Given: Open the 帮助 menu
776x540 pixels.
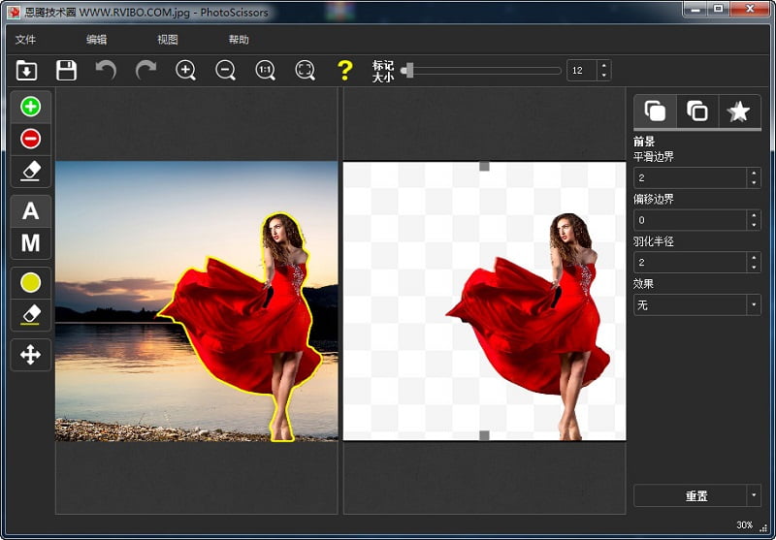Looking at the screenshot, I should click(x=239, y=40).
